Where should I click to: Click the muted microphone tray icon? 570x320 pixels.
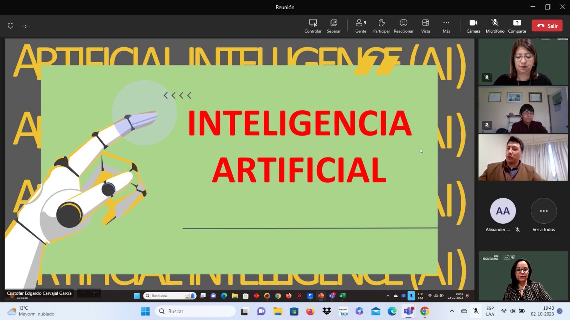(x=476, y=311)
